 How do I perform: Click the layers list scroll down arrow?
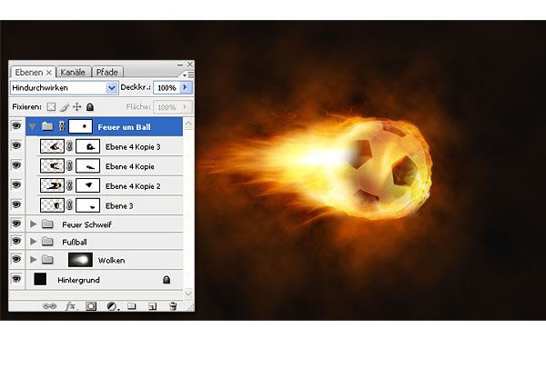[x=188, y=293]
